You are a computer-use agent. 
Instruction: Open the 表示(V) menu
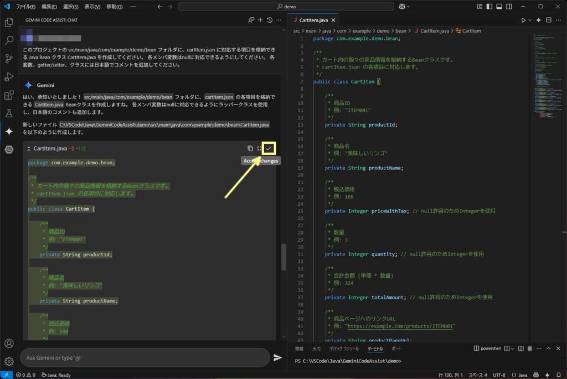tap(92, 7)
